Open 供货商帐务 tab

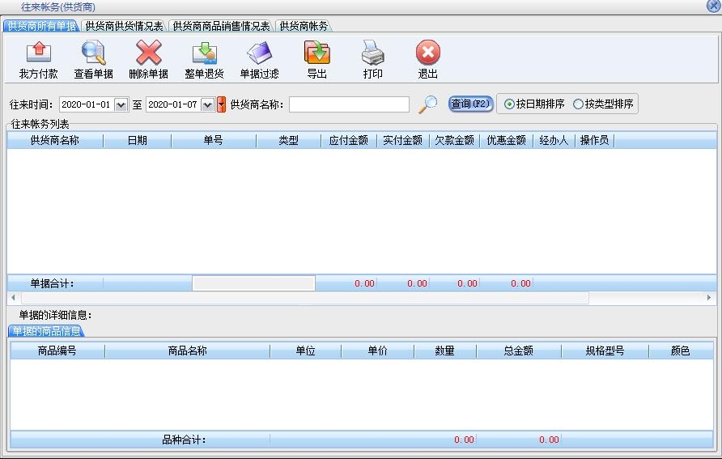click(304, 26)
